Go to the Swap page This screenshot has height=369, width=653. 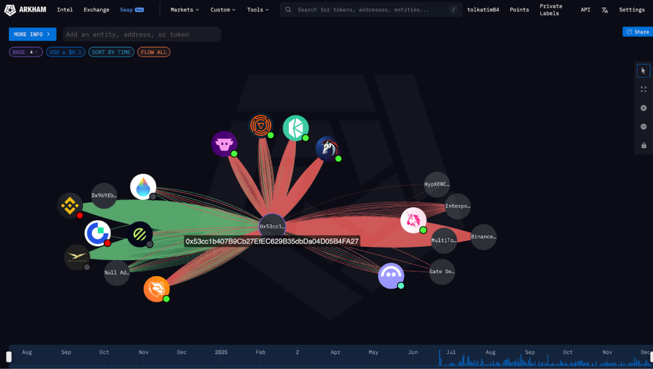click(126, 10)
